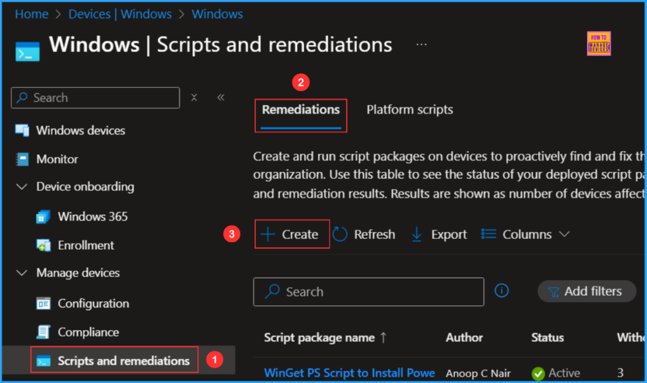The height and width of the screenshot is (383, 647).
Task: Open the Columns dropdown
Action: [525, 234]
